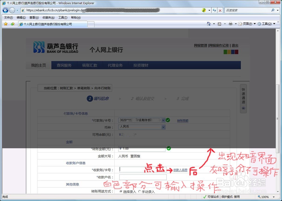Open 转账汇款 navigation tab
Screen dimensions: 282x201
click(90, 65)
